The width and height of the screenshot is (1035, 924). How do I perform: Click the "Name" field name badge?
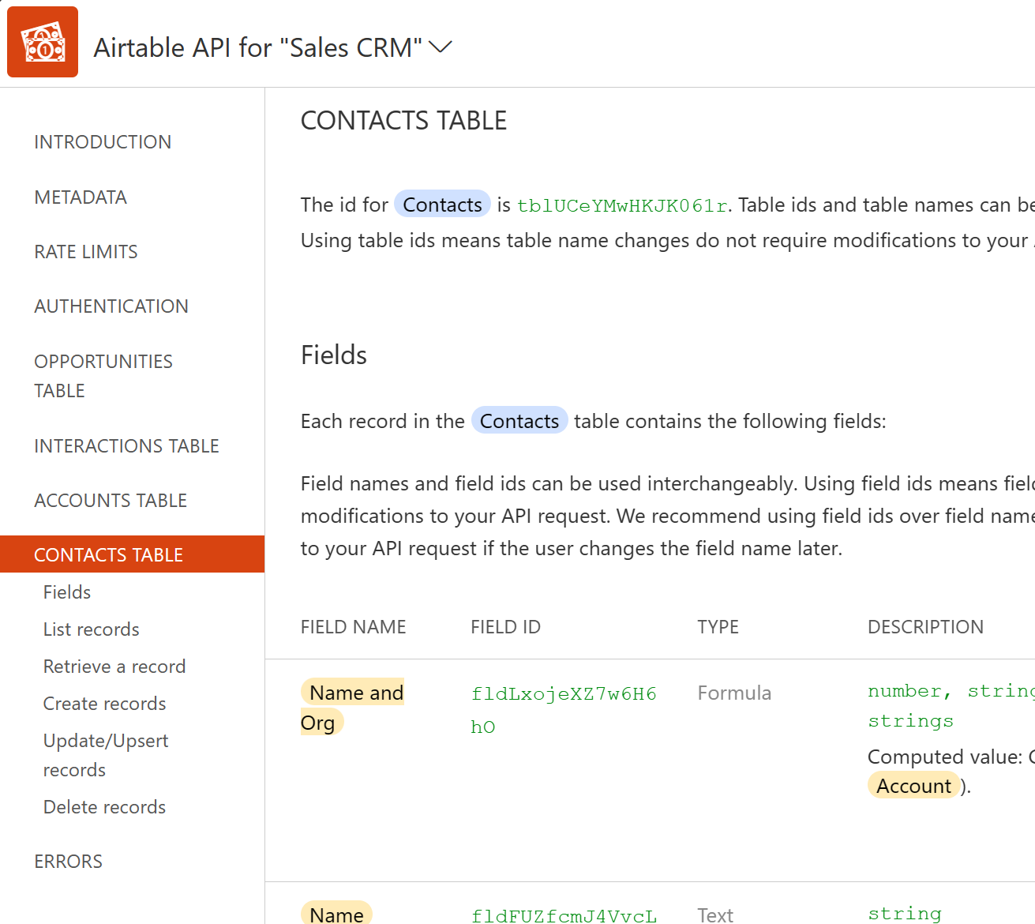point(336,914)
